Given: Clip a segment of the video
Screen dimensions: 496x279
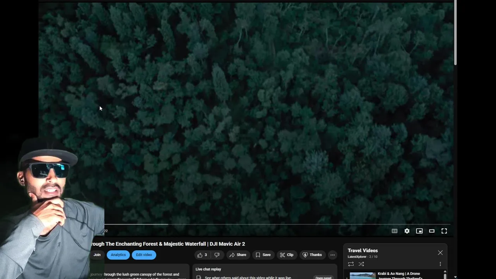Looking at the screenshot, I should [x=287, y=255].
